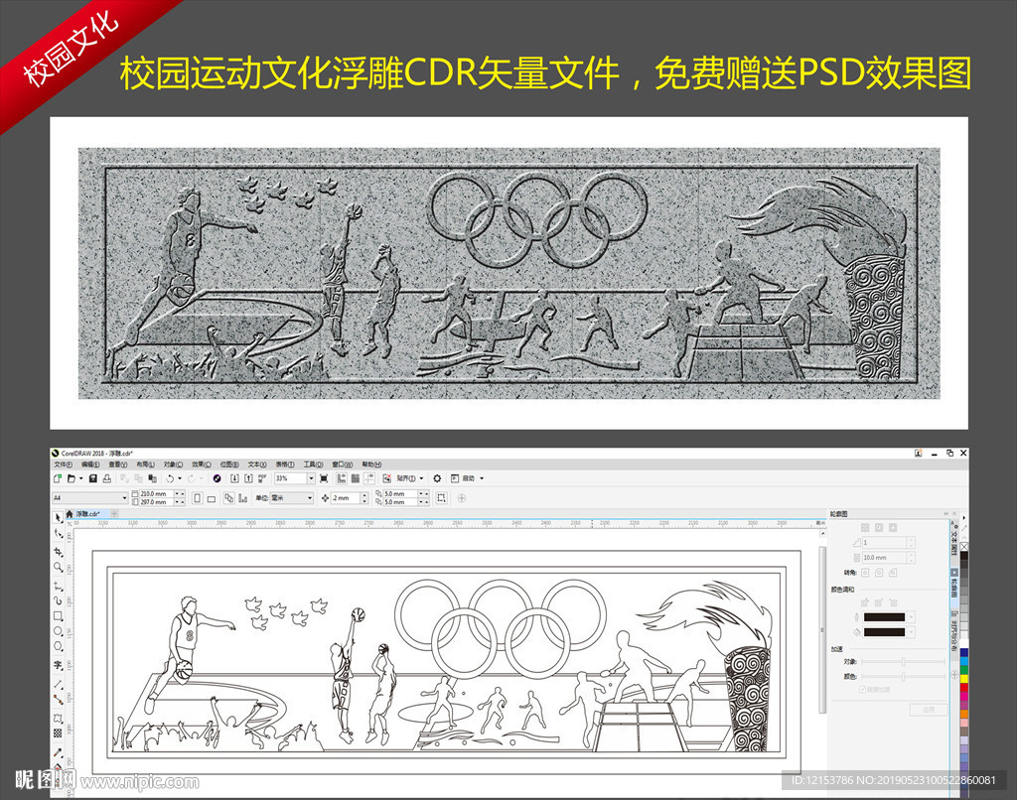Open the 文件 (File) menu
This screenshot has width=1017, height=800.
[x=64, y=465]
